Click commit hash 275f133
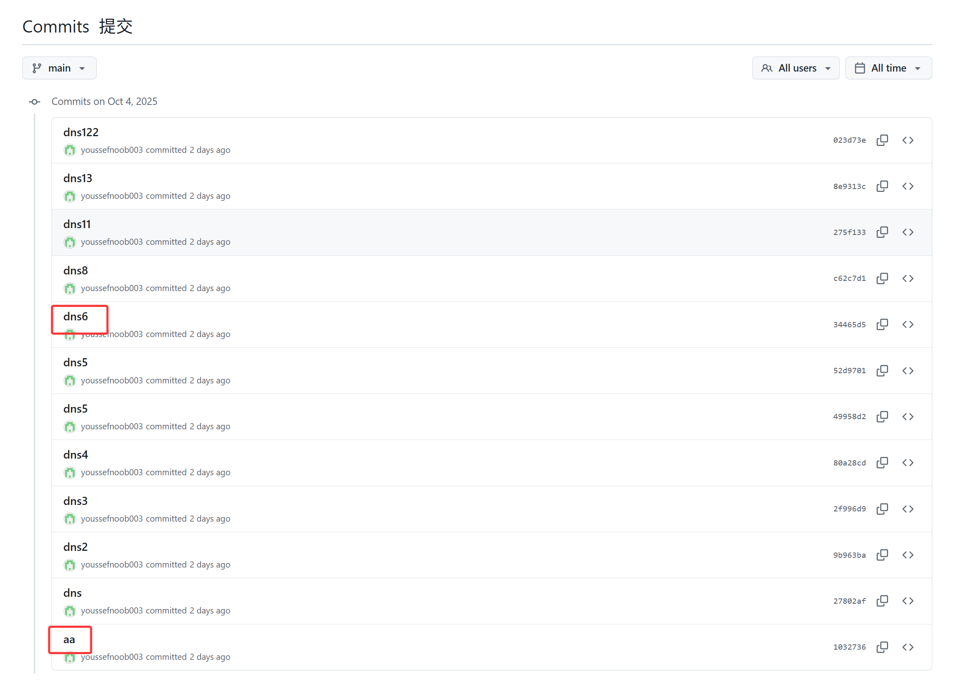 tap(849, 232)
